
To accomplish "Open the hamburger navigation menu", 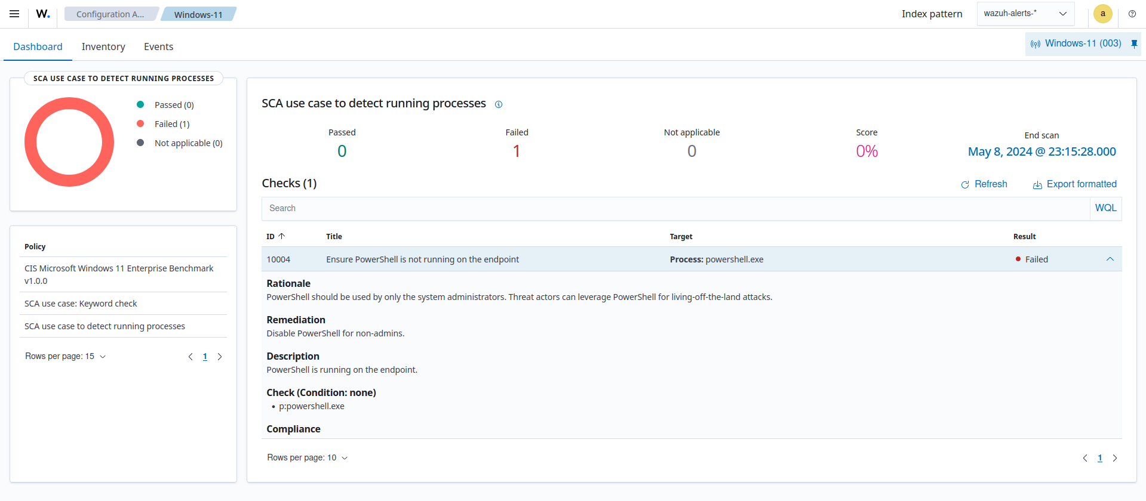I will [14, 14].
